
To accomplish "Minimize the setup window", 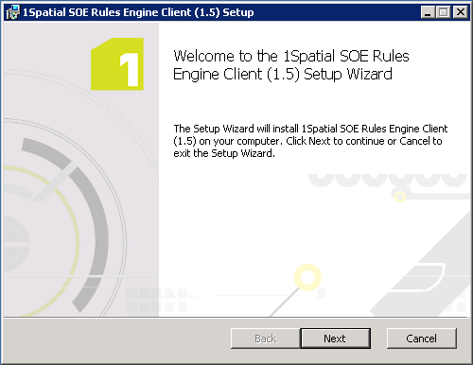I will 428,12.
